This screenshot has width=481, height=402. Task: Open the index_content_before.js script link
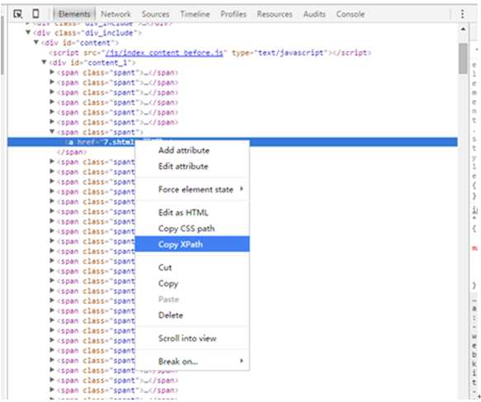[164, 53]
